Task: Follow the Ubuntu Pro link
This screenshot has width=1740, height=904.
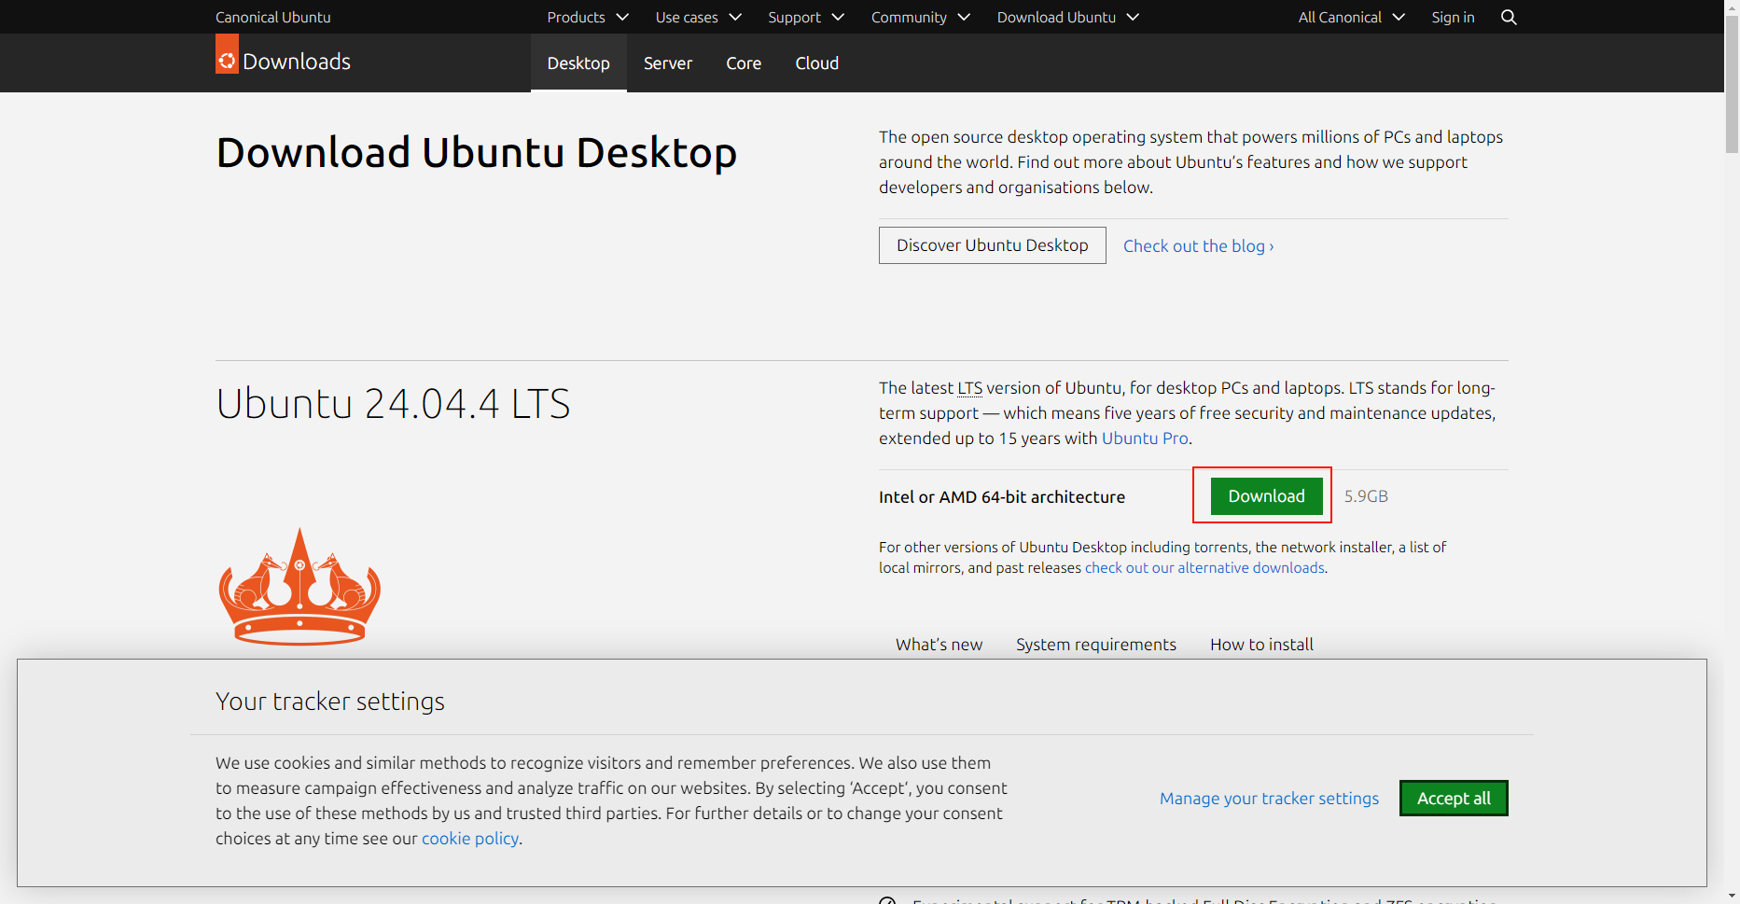Action: [x=1145, y=438]
